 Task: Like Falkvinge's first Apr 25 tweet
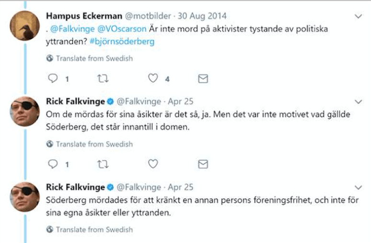point(153,165)
